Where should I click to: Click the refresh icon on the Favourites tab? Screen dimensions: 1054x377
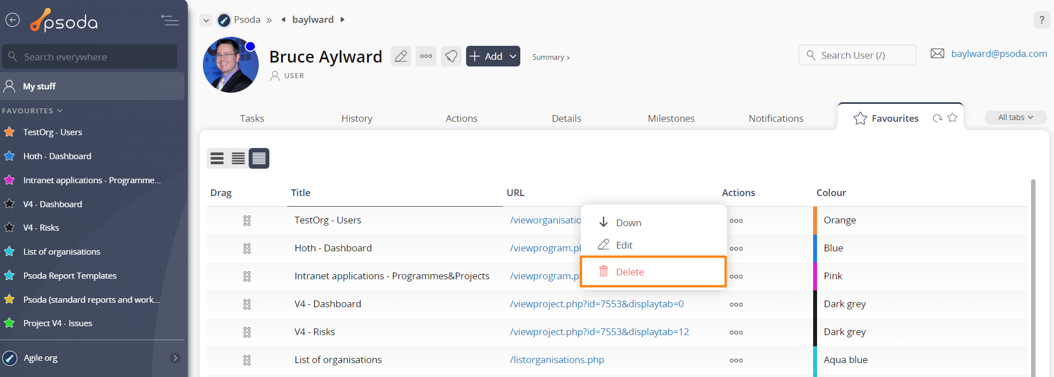937,118
